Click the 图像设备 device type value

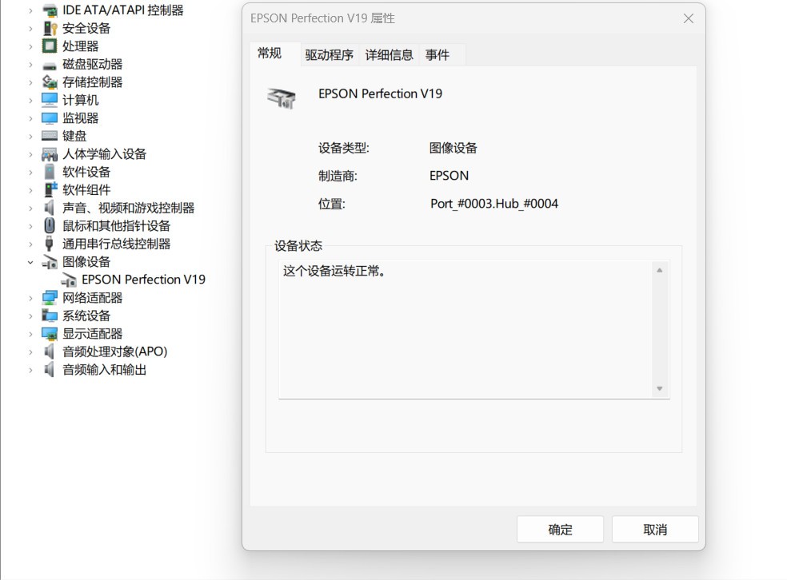(x=453, y=148)
